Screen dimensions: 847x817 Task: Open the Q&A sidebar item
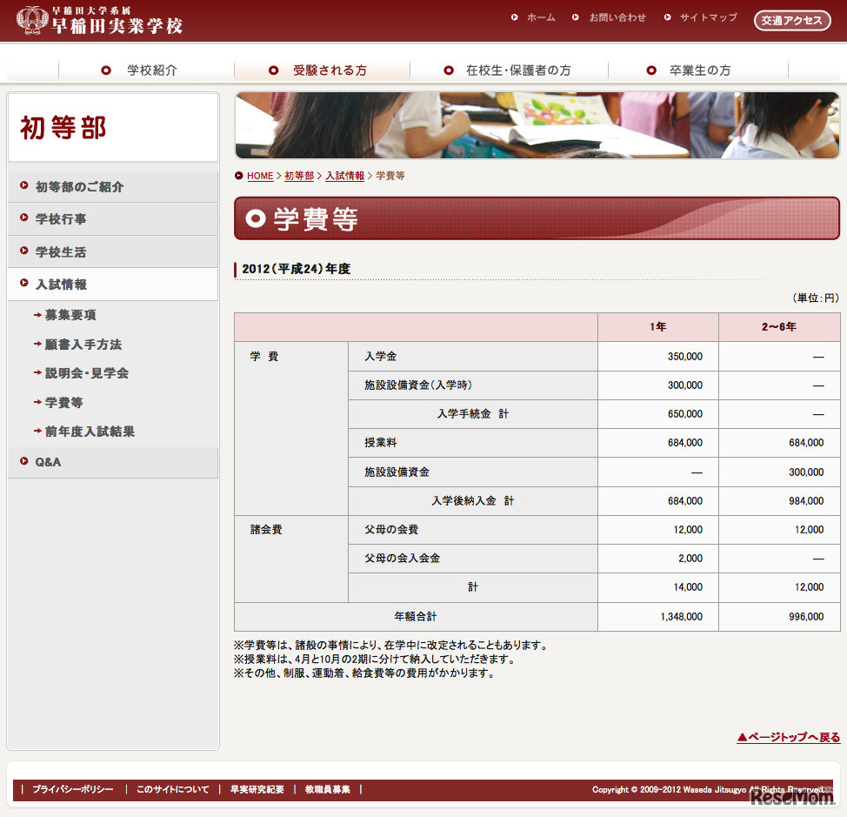(48, 462)
